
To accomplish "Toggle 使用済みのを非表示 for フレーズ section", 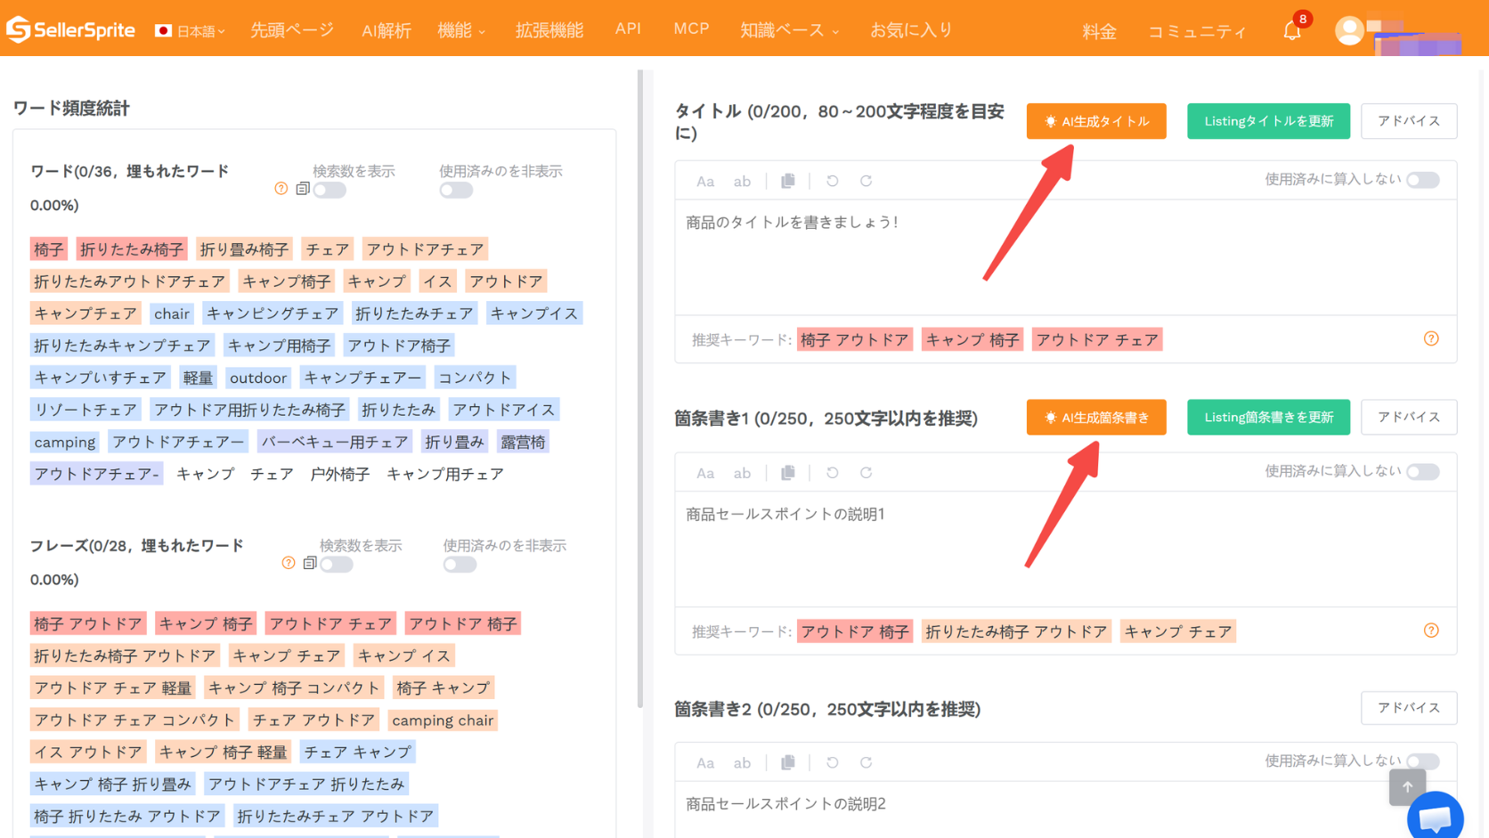I will coord(460,564).
